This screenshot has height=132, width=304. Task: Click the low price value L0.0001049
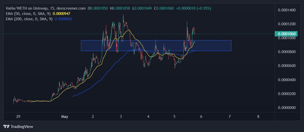click(x=142, y=8)
